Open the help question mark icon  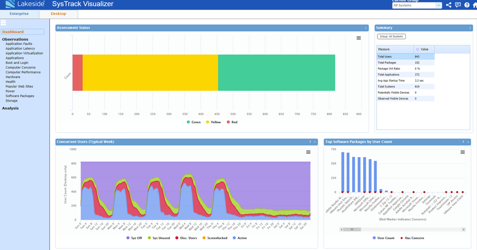point(467,5)
